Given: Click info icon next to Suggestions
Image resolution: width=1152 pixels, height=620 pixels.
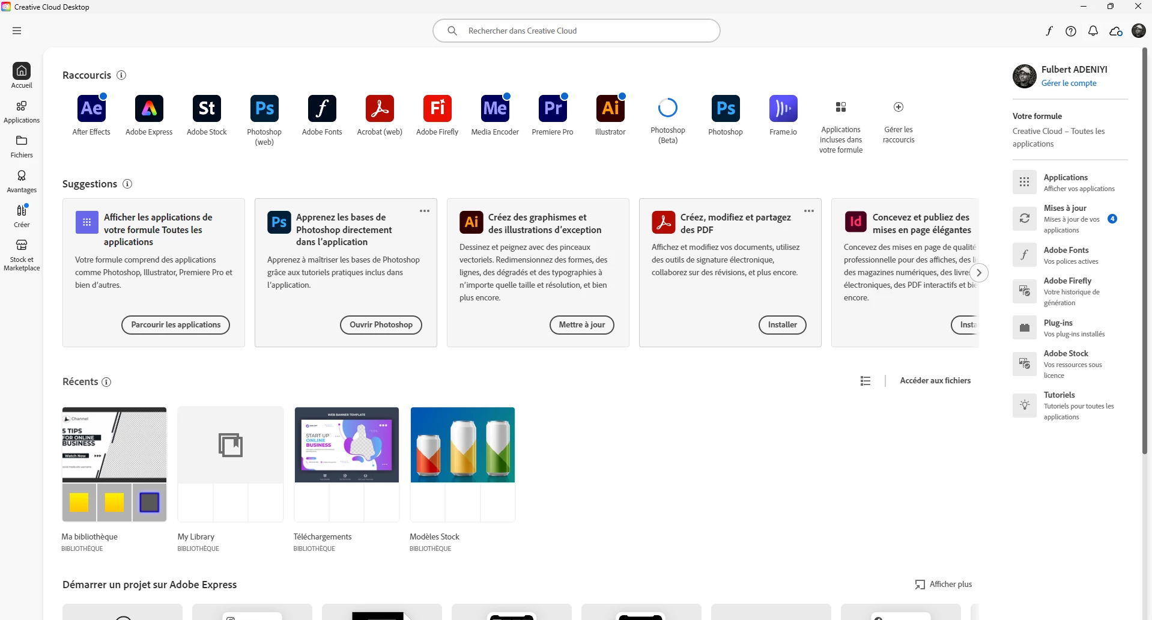Looking at the screenshot, I should (x=127, y=184).
